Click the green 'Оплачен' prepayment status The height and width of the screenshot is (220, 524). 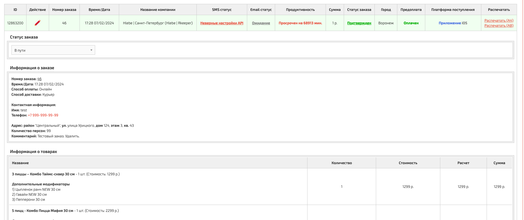click(x=411, y=23)
